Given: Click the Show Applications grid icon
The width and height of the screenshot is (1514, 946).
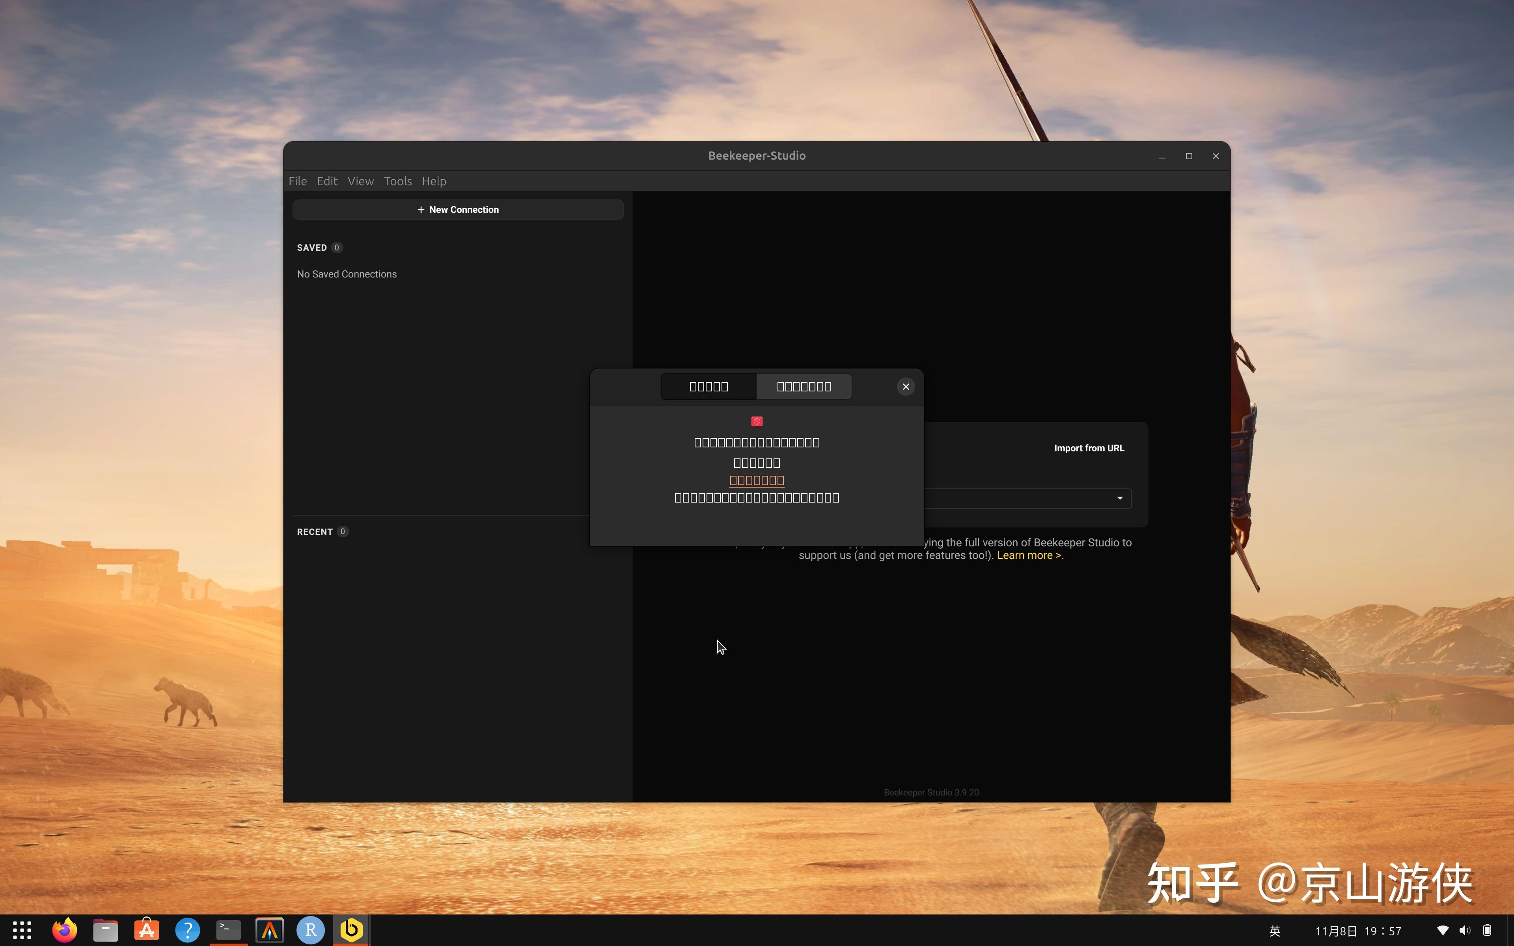Looking at the screenshot, I should coord(21,930).
